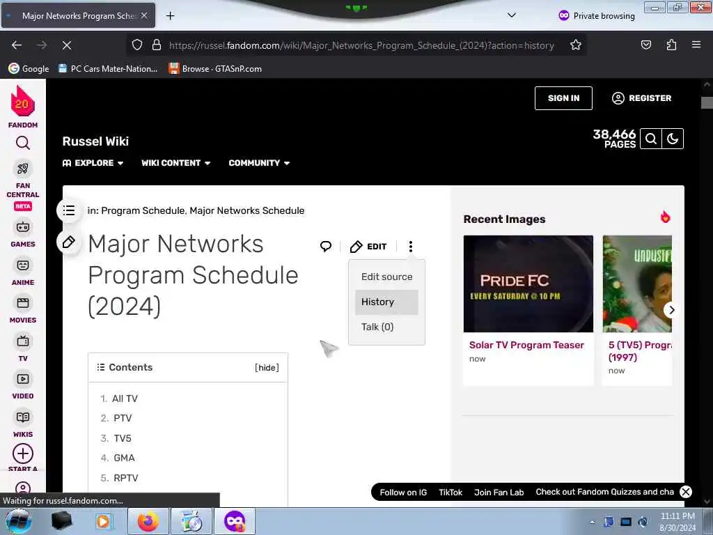Hide the Contents box
The width and height of the screenshot is (713, 535).
click(267, 368)
